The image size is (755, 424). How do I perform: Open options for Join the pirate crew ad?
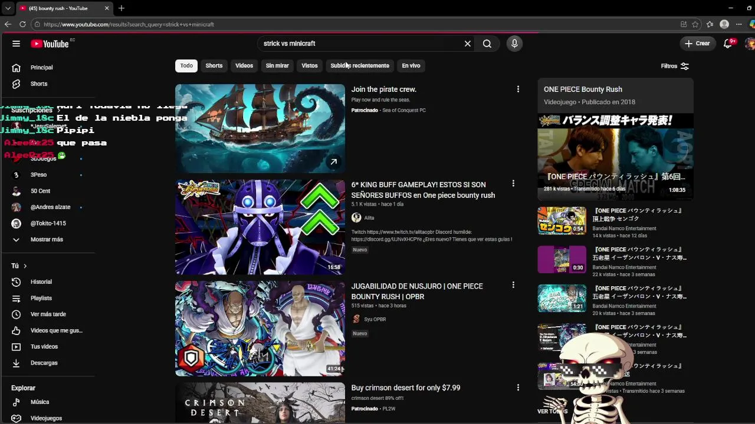tap(518, 90)
